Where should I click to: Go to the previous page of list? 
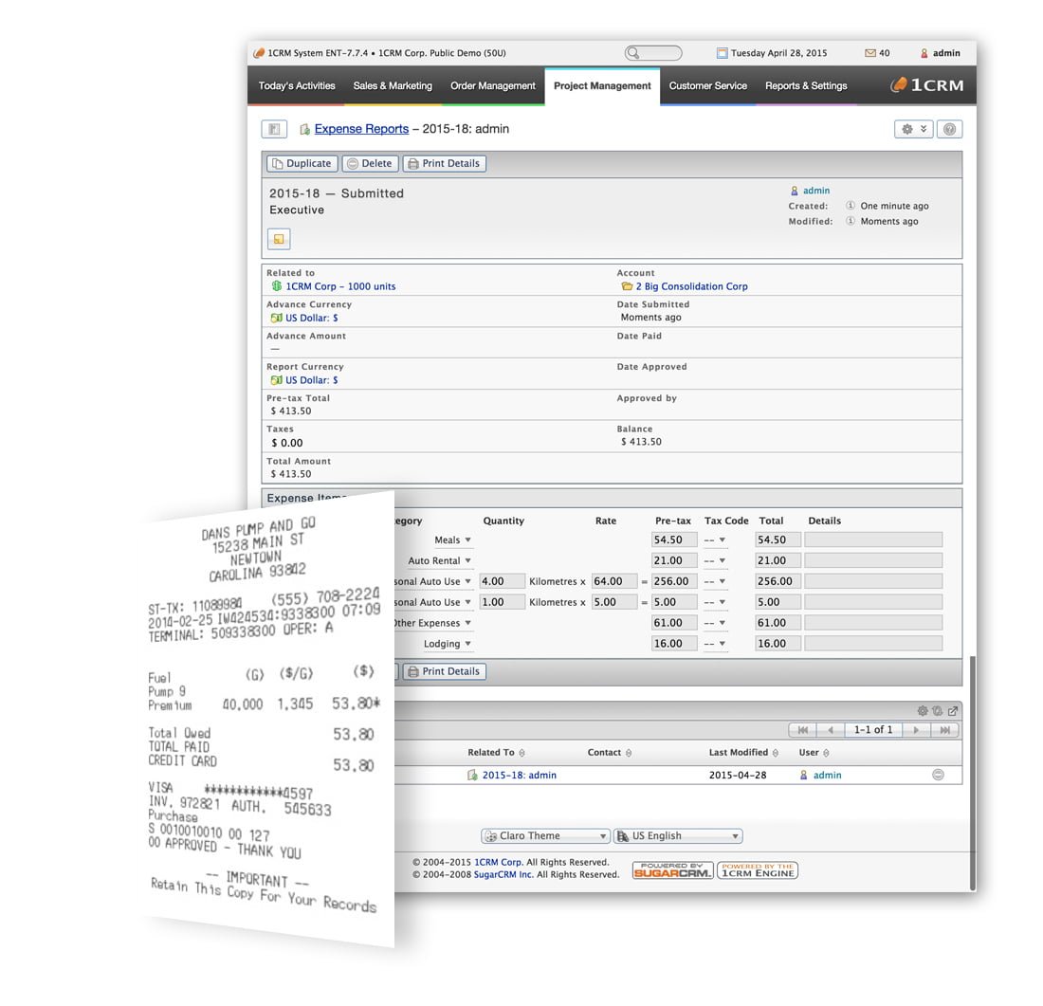[831, 730]
